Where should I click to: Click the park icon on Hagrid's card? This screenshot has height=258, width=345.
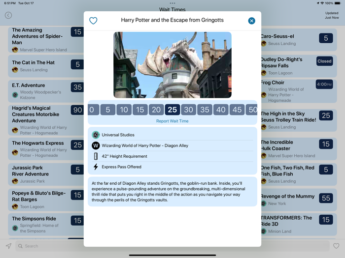pos(15,130)
